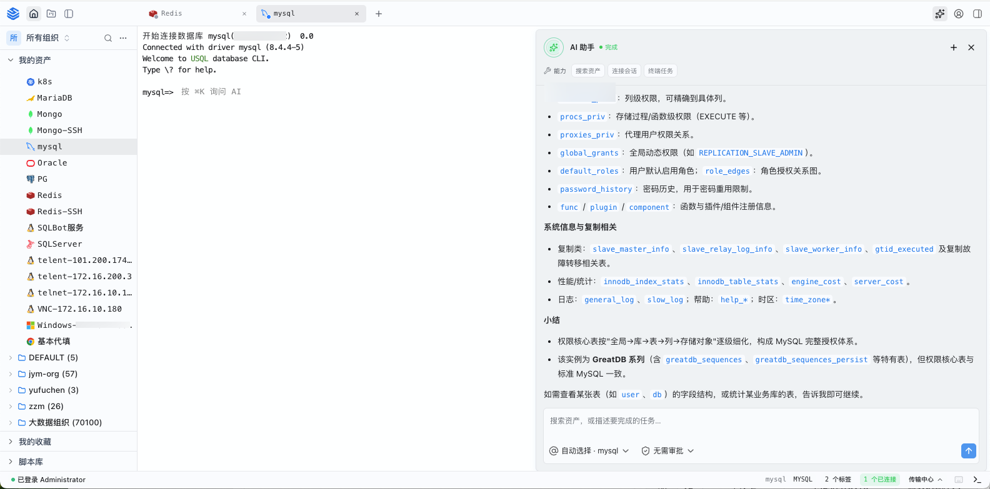Expand the 脚本库 section
990x489 pixels.
[69, 462]
